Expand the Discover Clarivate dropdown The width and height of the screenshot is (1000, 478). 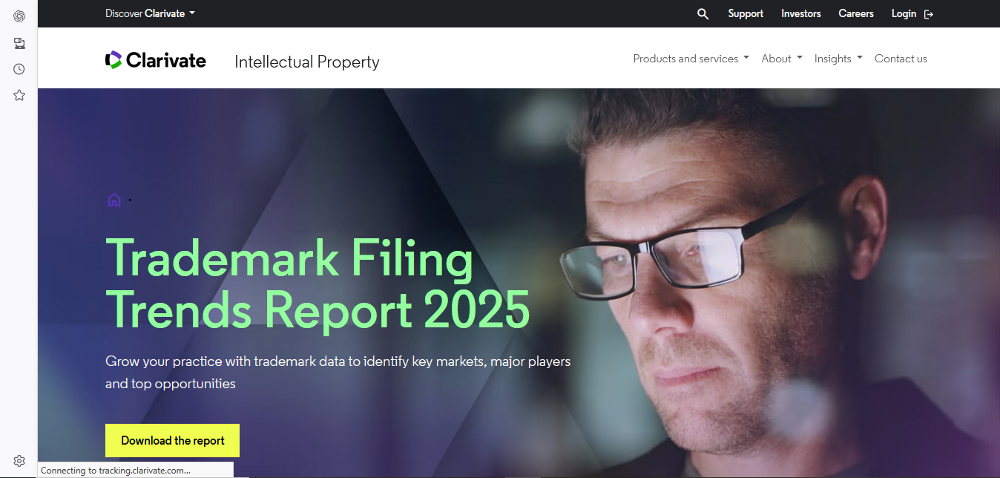pyautogui.click(x=150, y=13)
